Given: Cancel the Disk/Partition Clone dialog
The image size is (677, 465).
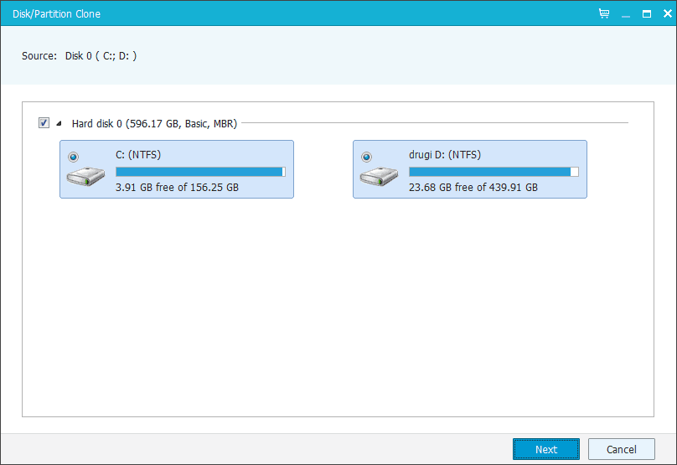Looking at the screenshot, I should 622,449.
